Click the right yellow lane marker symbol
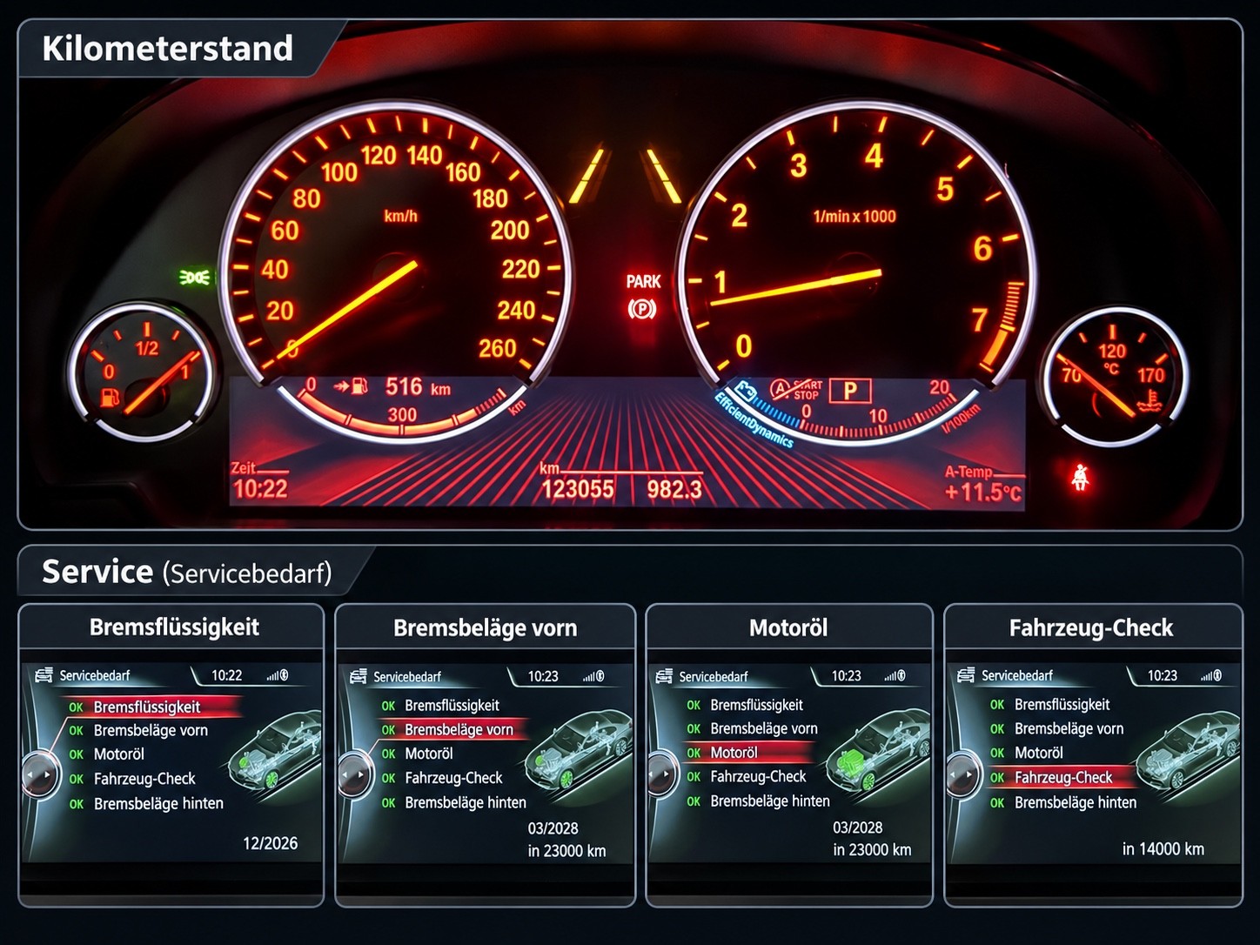Image resolution: width=1260 pixels, height=945 pixels. 664,176
